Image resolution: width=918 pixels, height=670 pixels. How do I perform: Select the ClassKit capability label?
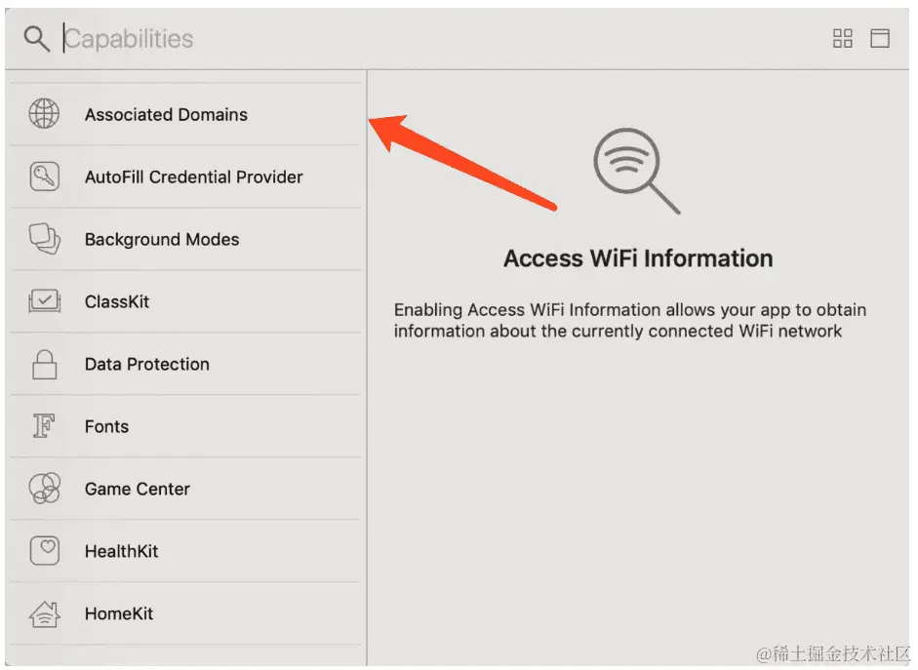click(117, 301)
